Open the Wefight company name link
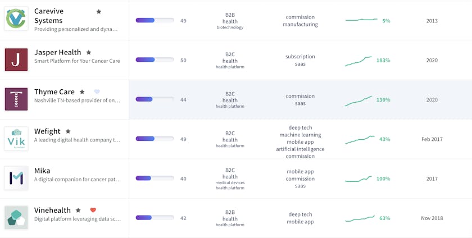 (x=47, y=131)
